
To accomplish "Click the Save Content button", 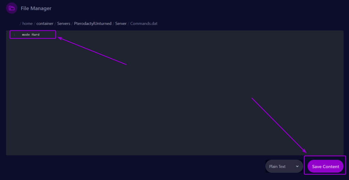I will [325, 166].
